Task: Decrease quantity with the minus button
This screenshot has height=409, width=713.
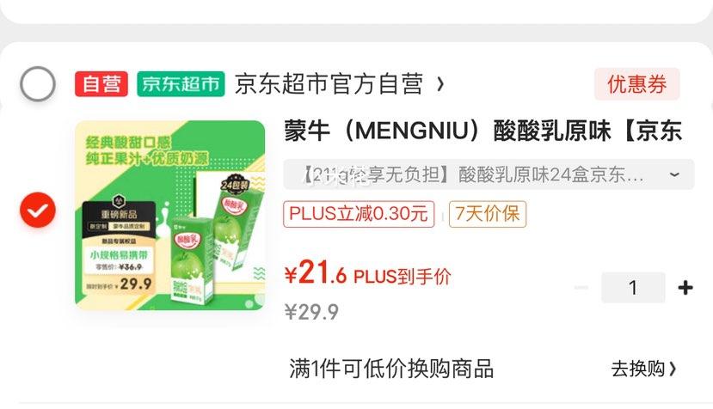Action: tap(581, 287)
